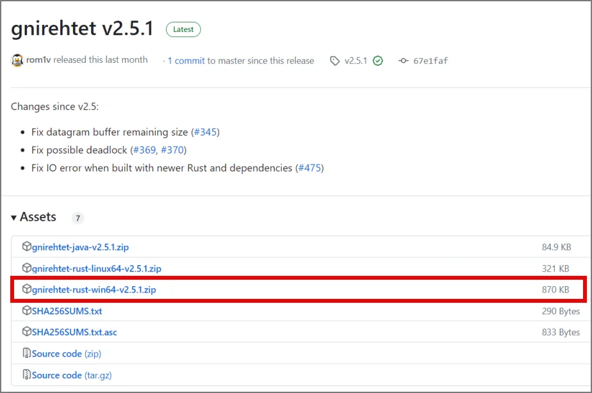The width and height of the screenshot is (592, 393).
Task: Open issue #475 link
Action: coord(309,168)
